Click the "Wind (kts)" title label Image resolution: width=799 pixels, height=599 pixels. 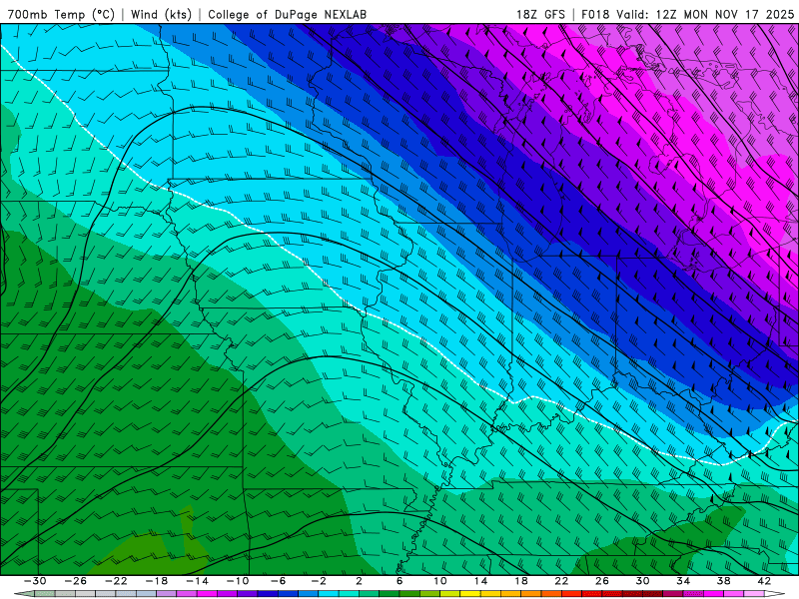[x=162, y=14]
